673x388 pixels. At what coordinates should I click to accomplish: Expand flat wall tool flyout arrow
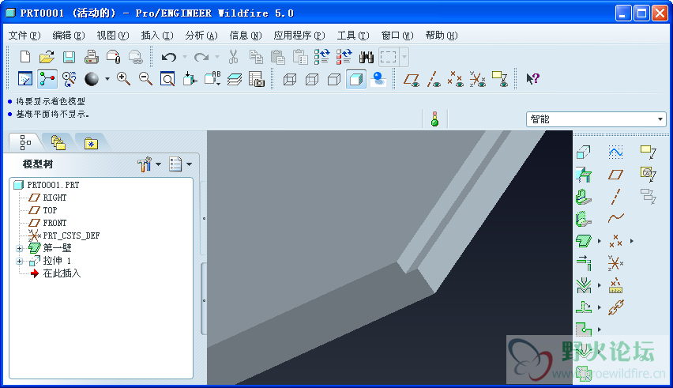point(600,241)
